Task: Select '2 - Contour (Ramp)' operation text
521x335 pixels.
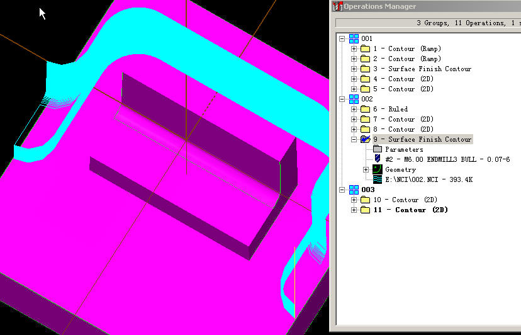Action: click(407, 59)
